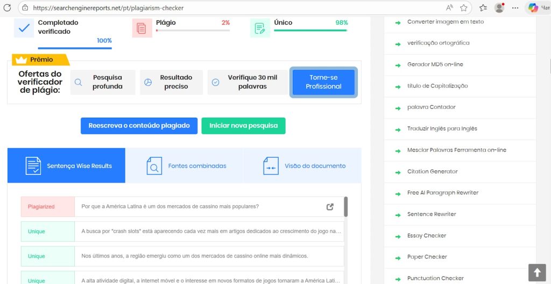Open browser settings and more menu
The width and height of the screenshot is (551, 284).
click(516, 8)
